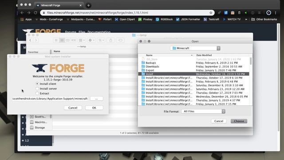Select the Extract radio button
Image resolution: width=284 pixels, height=160 pixels.
point(37,93)
